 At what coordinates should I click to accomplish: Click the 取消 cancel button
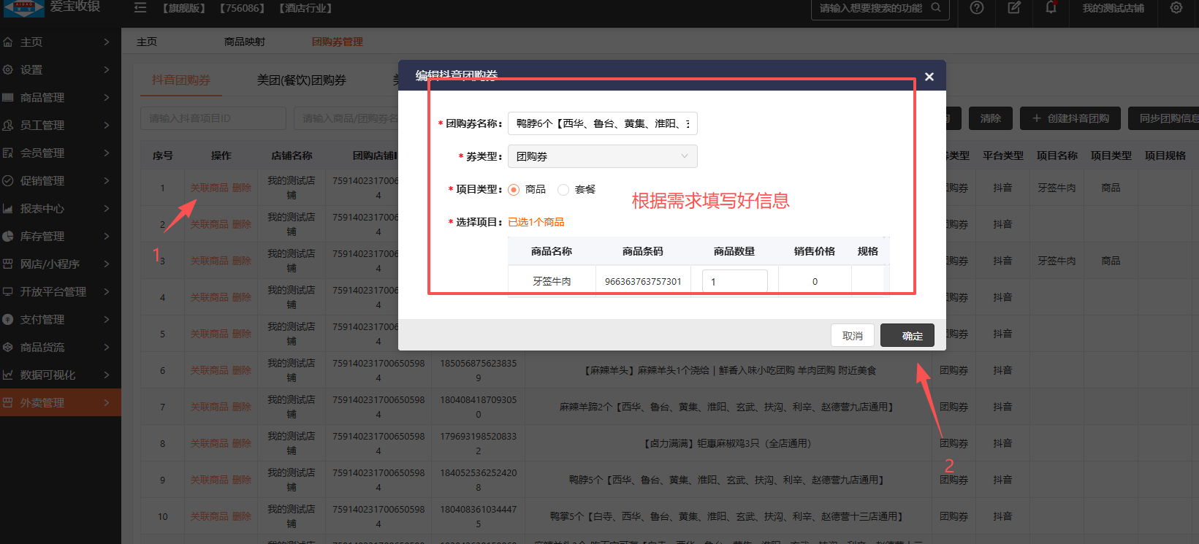click(x=852, y=336)
